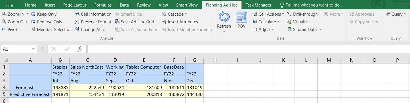Switch to the View tab
Screen dimensions: 410x103
(163, 5)
